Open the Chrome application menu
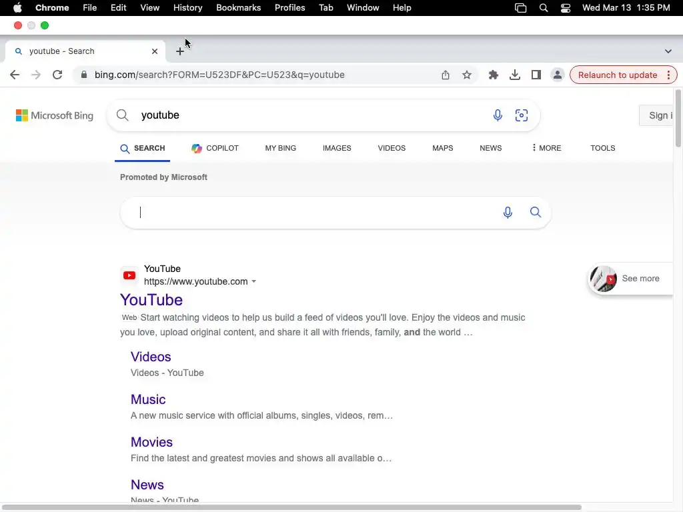The image size is (683, 512). coord(52,8)
